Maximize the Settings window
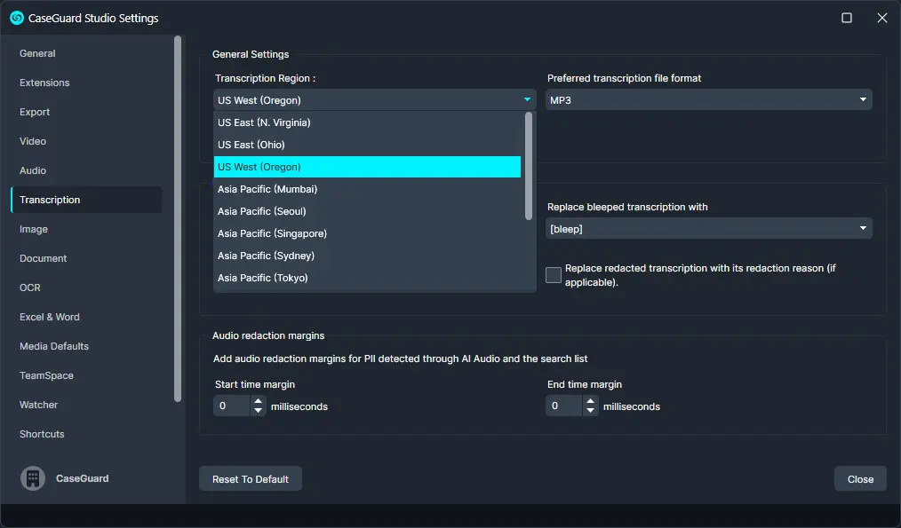The height and width of the screenshot is (528, 901). pyautogui.click(x=847, y=18)
